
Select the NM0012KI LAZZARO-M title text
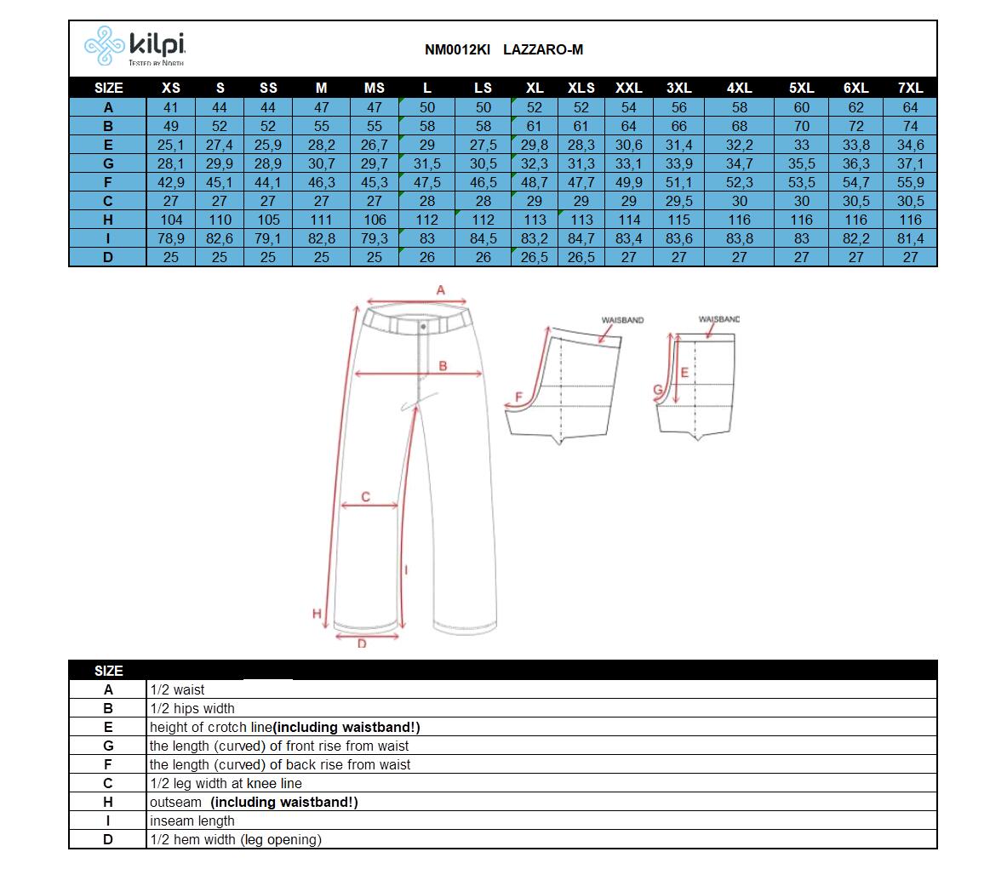pos(504,49)
